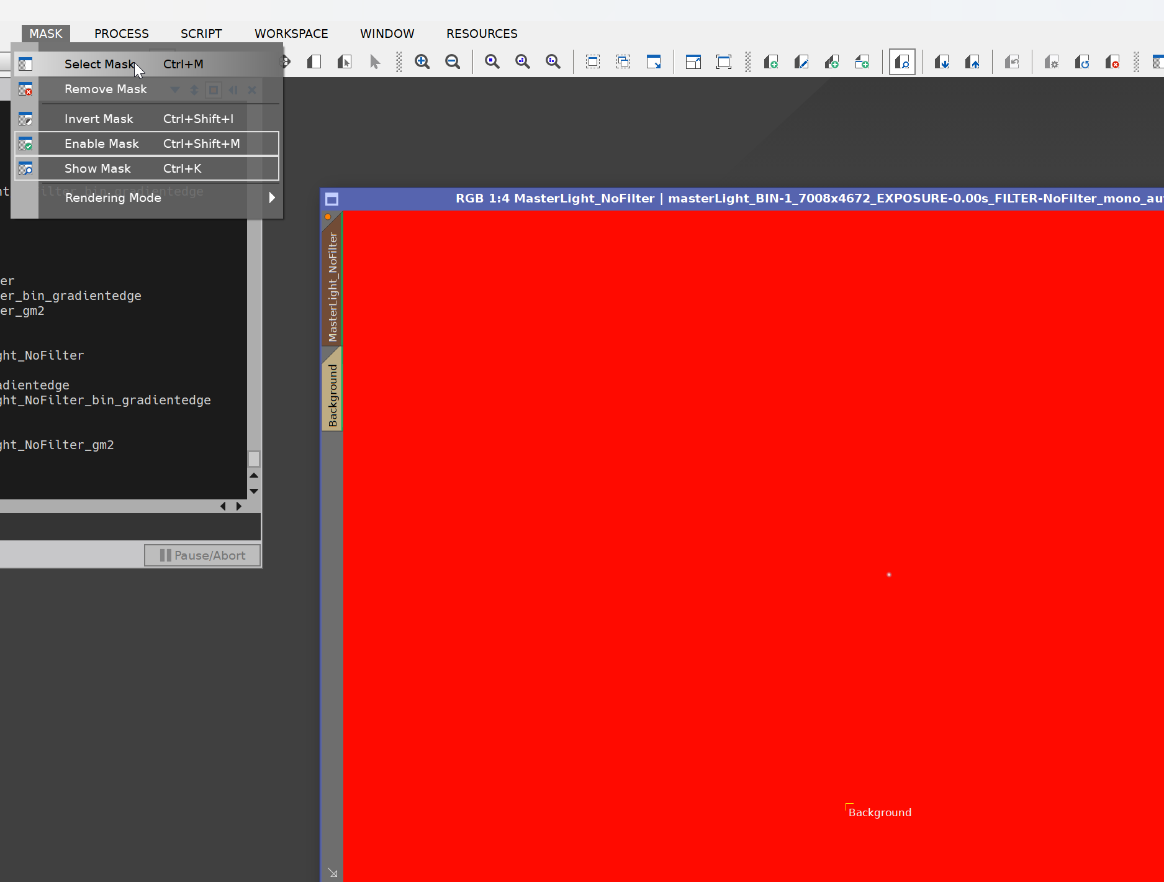Open the WINDOW menu

tap(387, 34)
